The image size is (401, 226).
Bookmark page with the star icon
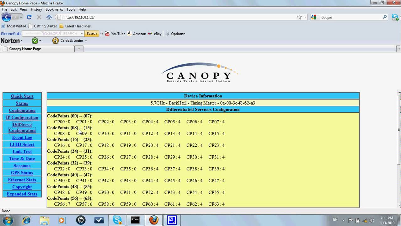299,17
